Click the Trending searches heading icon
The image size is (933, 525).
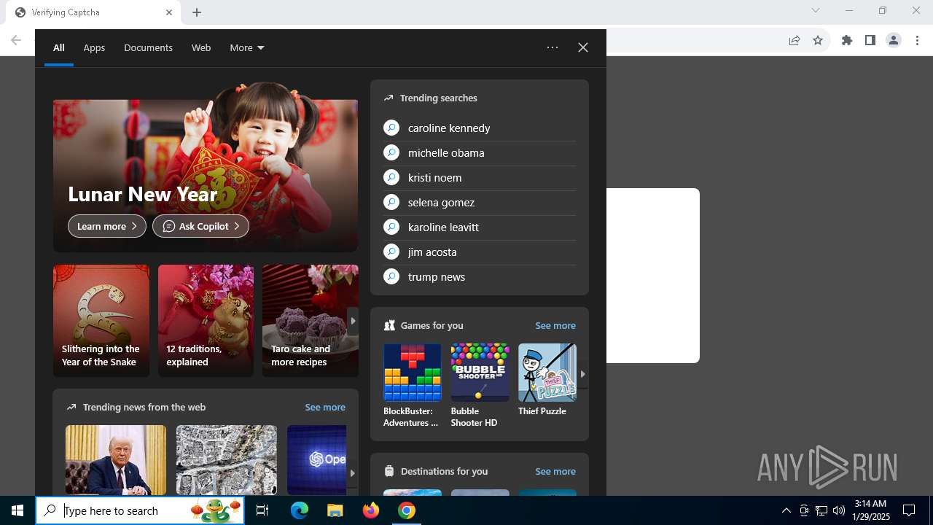click(x=389, y=98)
